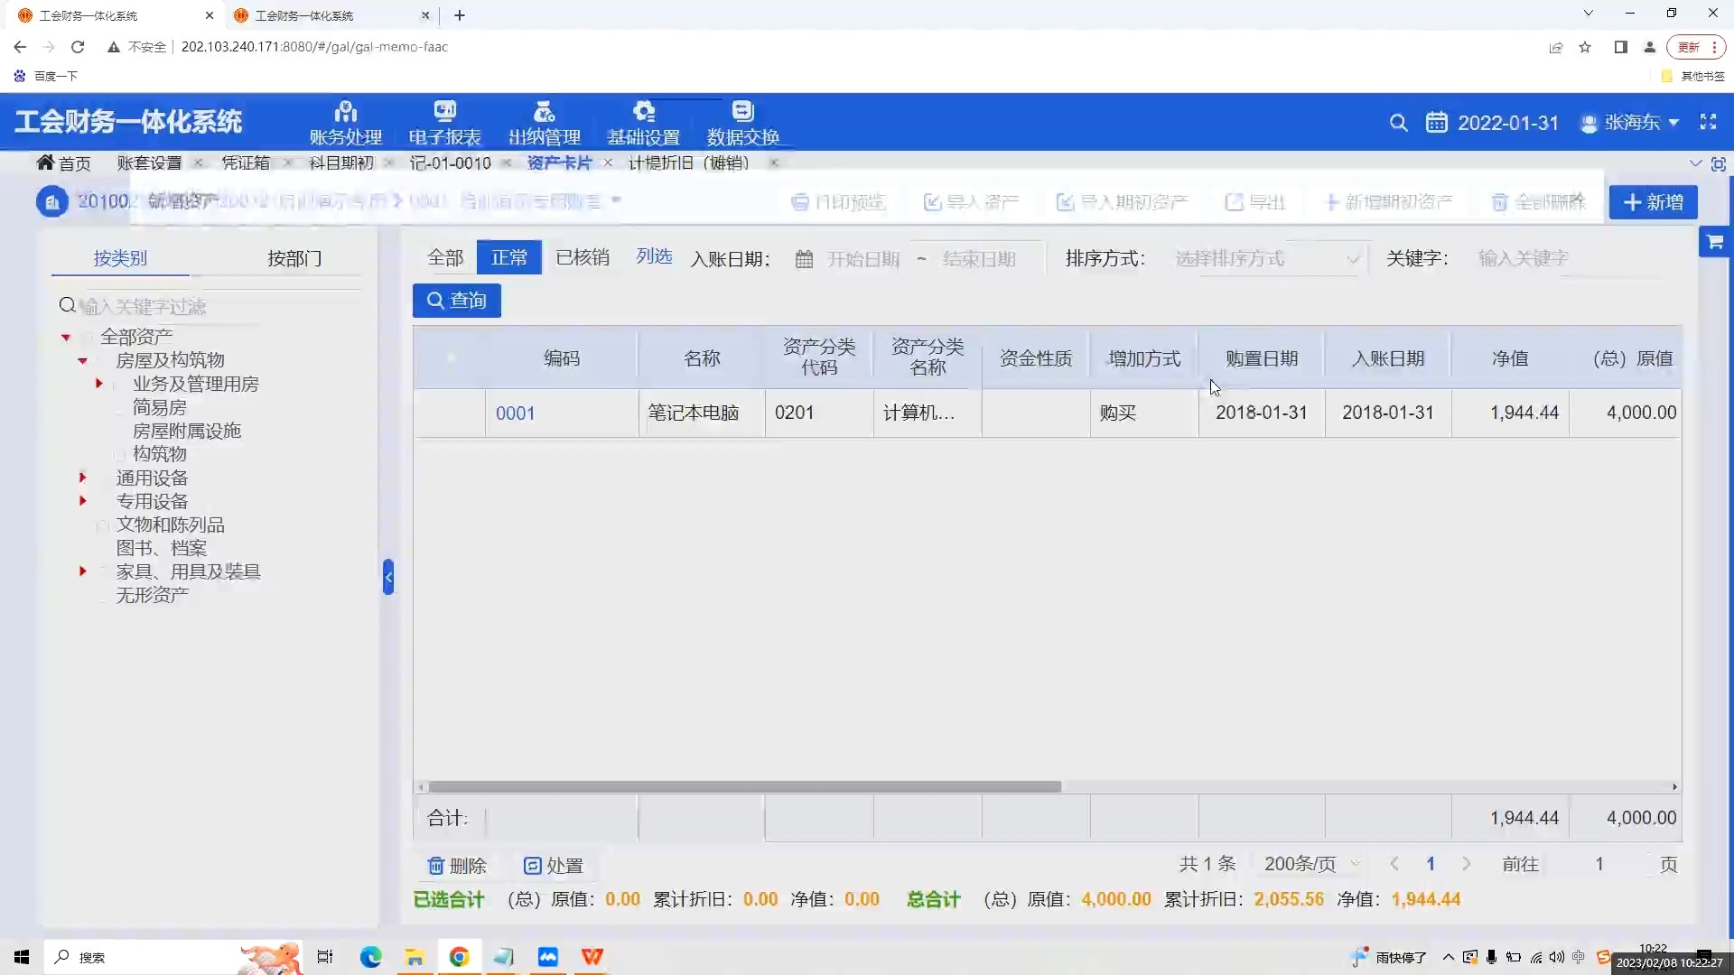Open WPS Office from the taskbar

point(592,957)
